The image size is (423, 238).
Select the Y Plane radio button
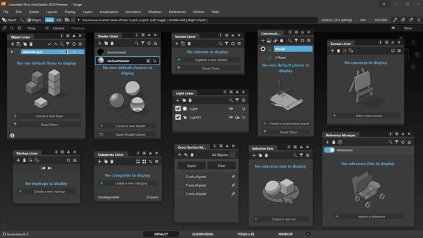coord(263,57)
